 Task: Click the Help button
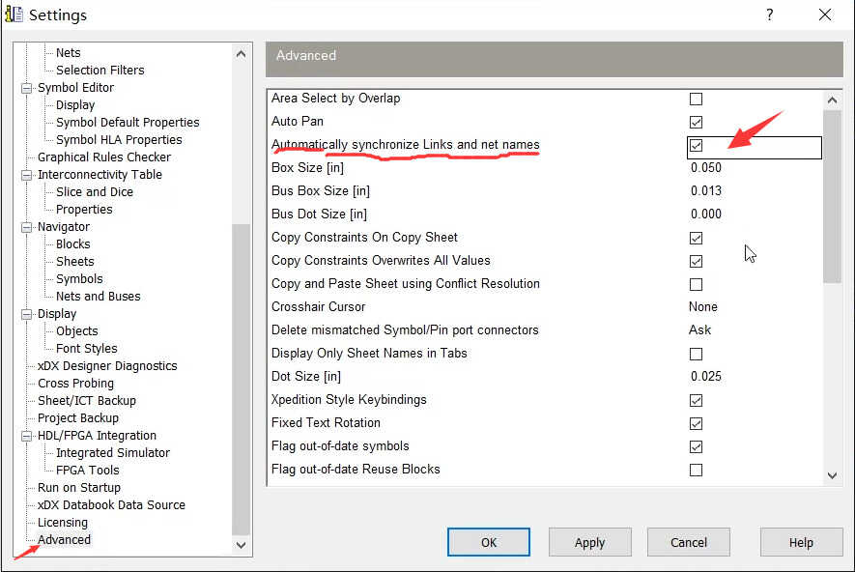[x=801, y=543]
